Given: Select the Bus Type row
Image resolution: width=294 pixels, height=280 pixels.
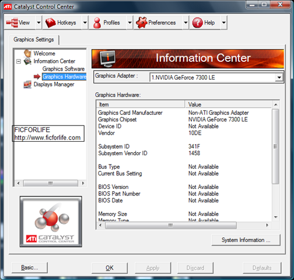Looking at the screenshot, I should tap(184, 167).
